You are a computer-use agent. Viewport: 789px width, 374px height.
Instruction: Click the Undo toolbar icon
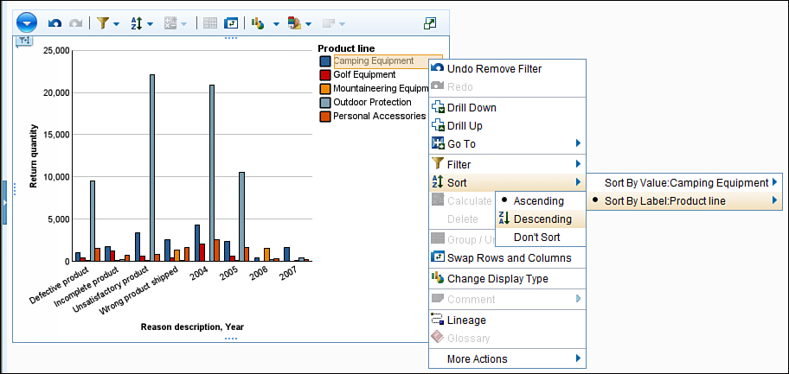click(55, 23)
